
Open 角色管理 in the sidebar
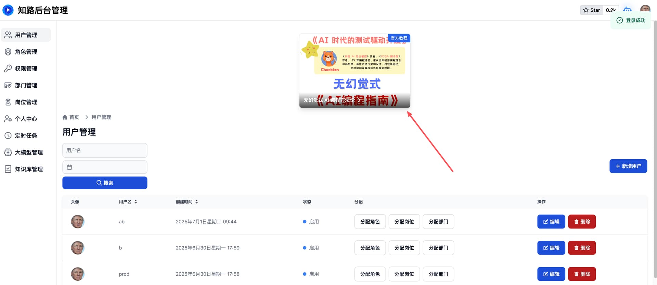tap(26, 52)
